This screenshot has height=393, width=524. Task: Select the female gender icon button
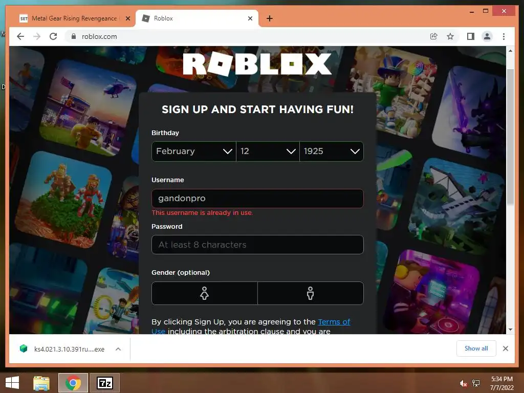tap(205, 293)
